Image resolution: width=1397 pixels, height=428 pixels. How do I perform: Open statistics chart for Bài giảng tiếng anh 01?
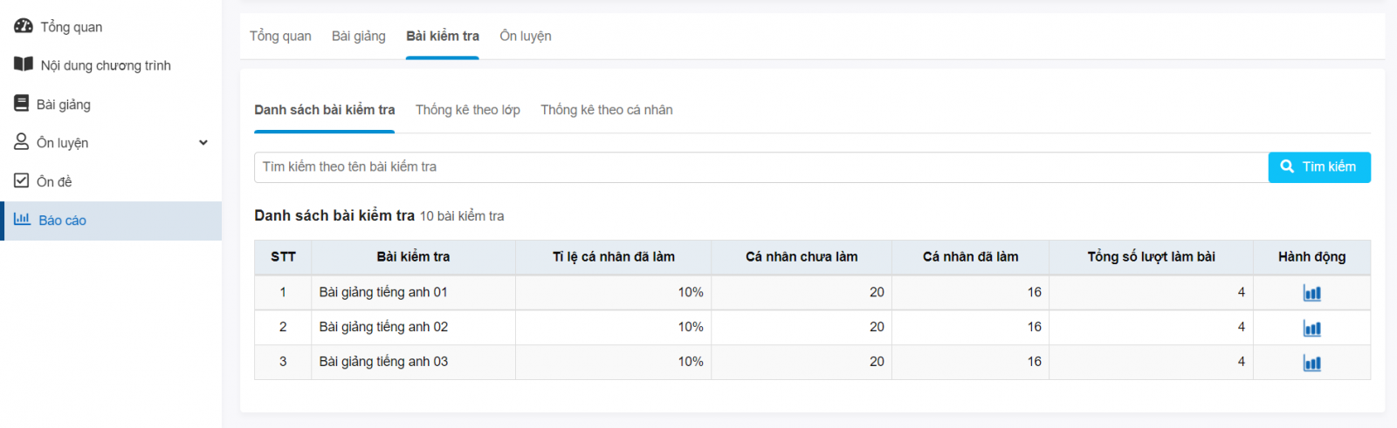(1311, 293)
